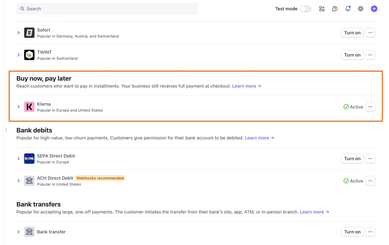Image resolution: width=389 pixels, height=245 pixels.
Task: Open more options for ACH Direct Debit
Action: click(x=370, y=181)
